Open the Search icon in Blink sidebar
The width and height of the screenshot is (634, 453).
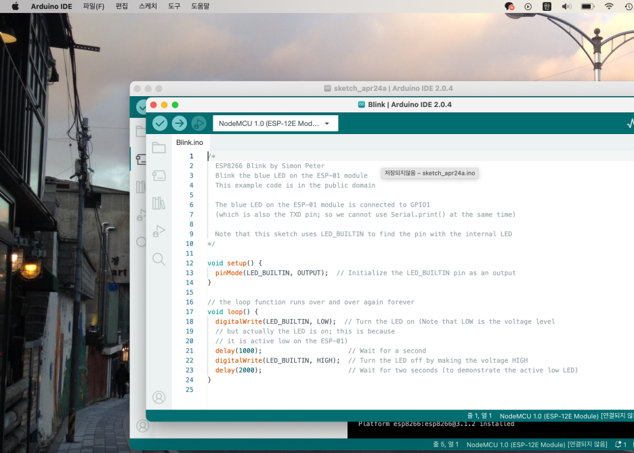click(x=159, y=259)
